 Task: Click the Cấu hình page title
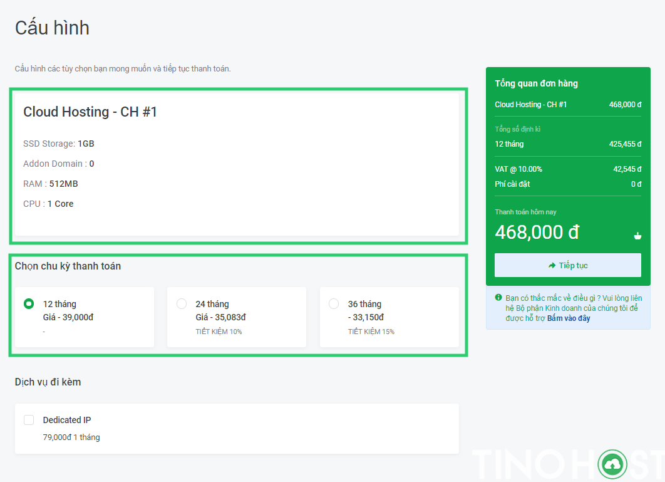click(x=52, y=28)
